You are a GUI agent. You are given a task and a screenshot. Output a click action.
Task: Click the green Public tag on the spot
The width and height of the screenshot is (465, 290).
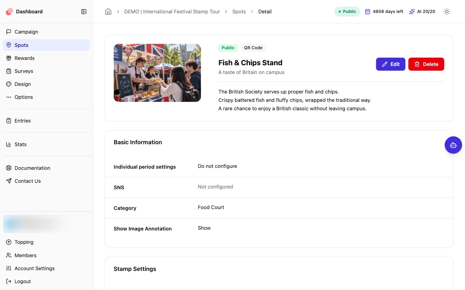[228, 48]
